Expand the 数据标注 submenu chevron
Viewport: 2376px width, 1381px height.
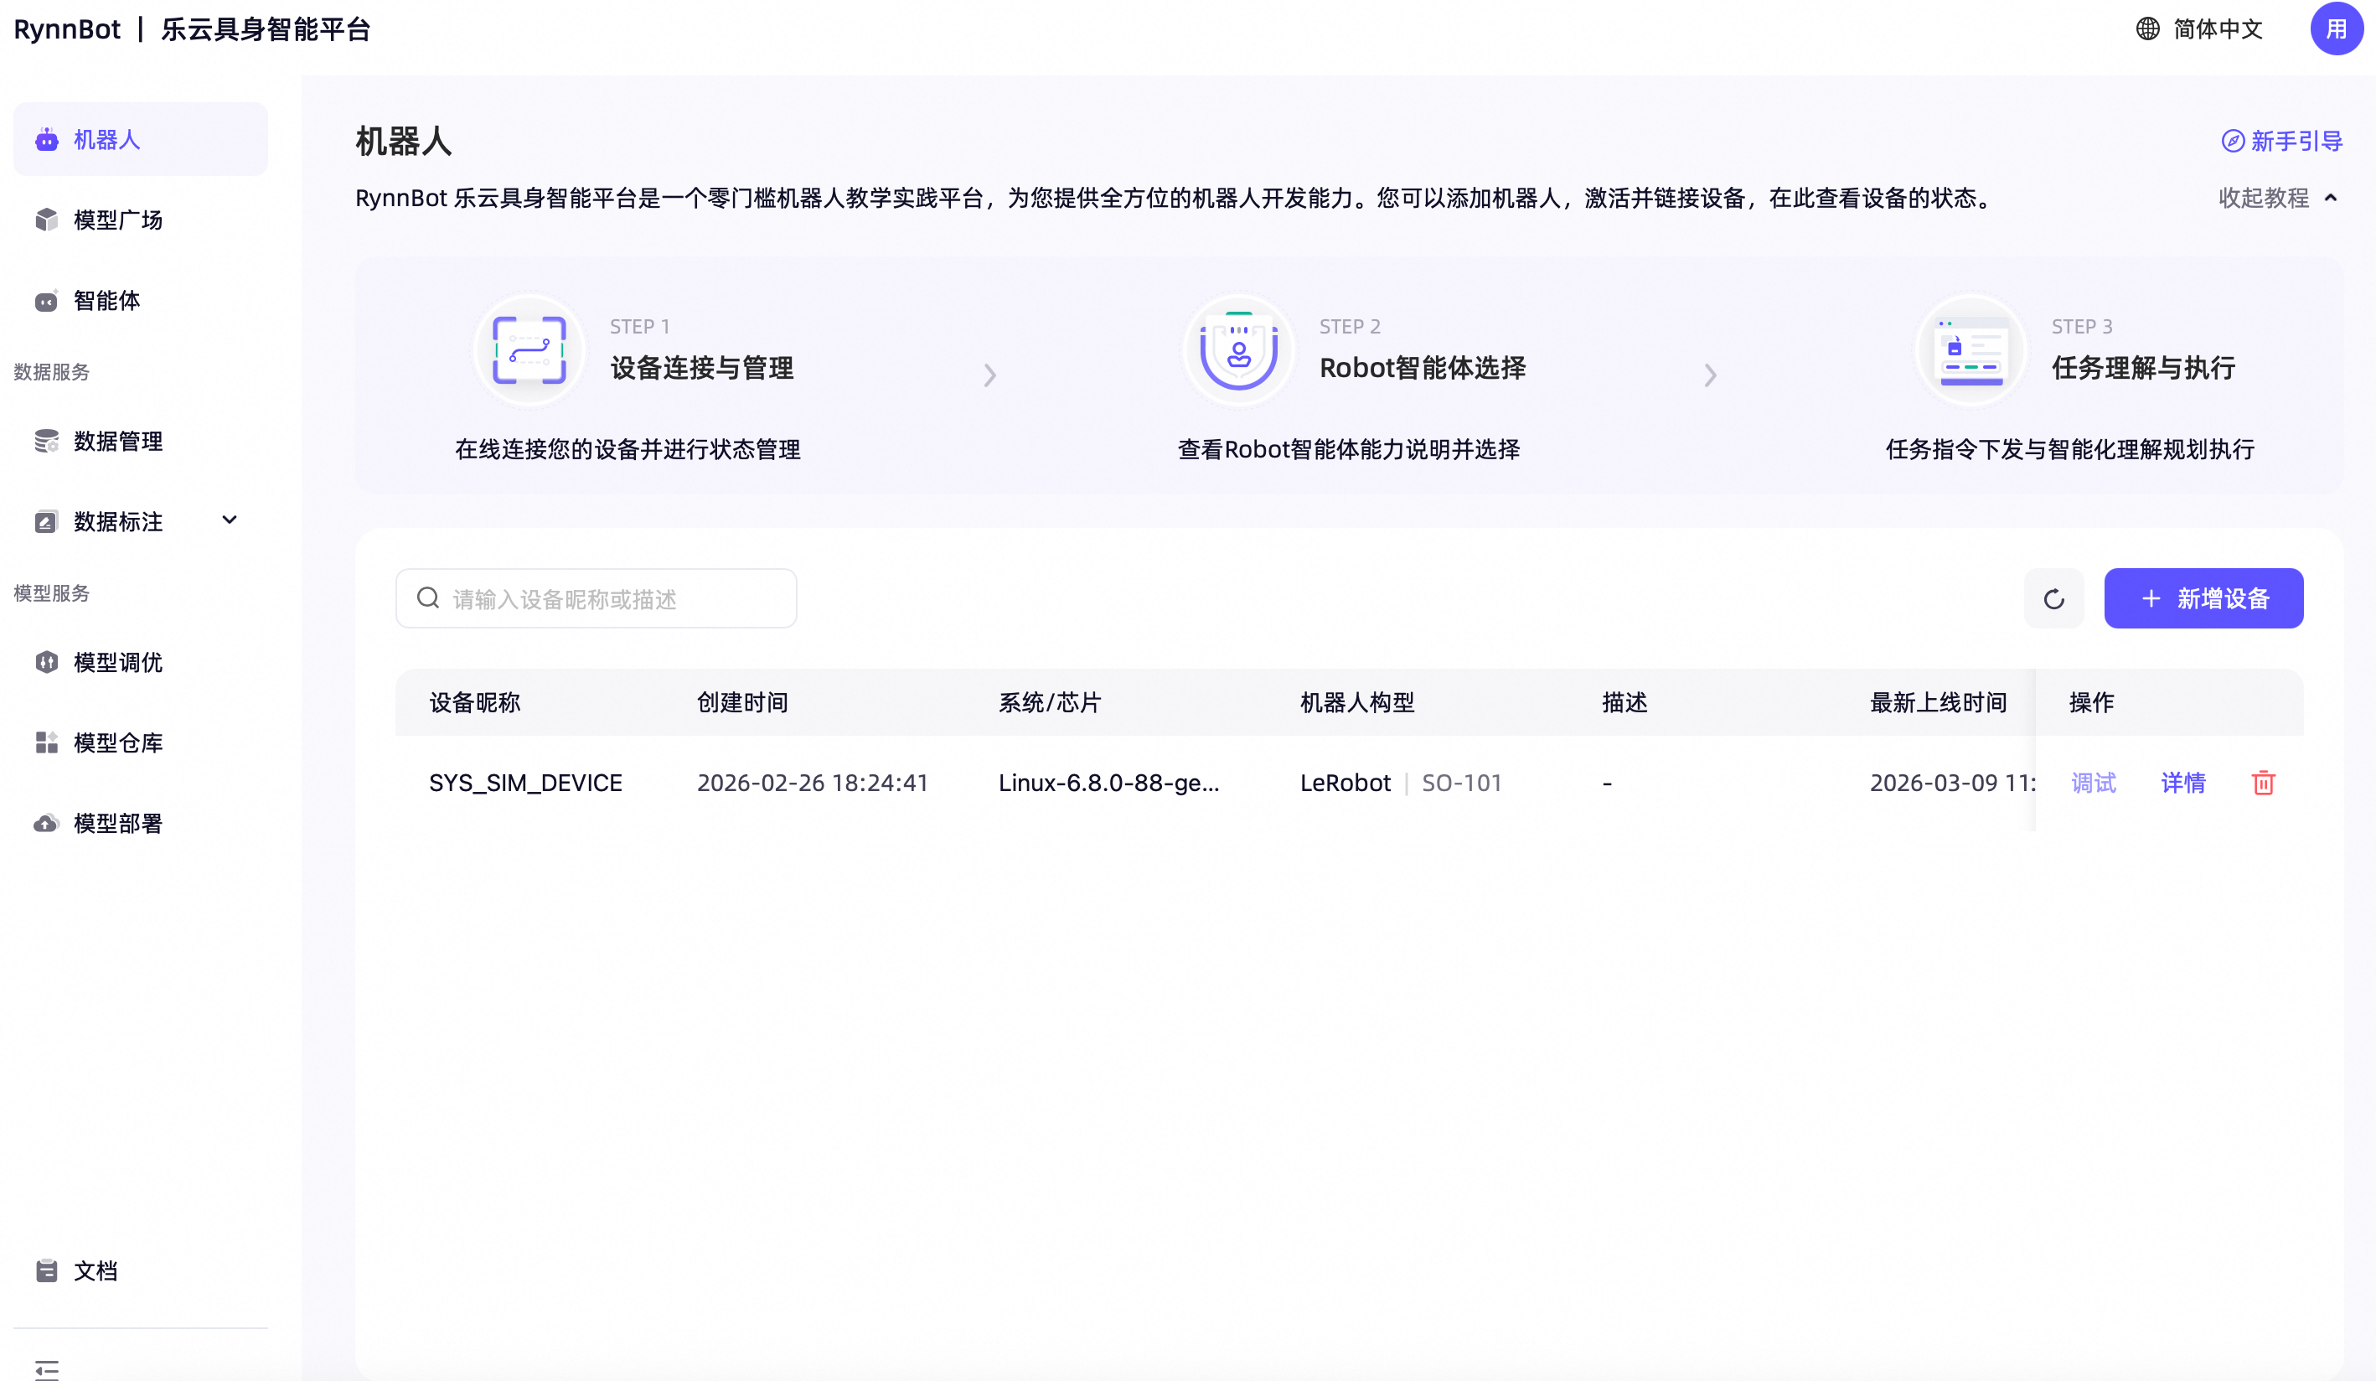pos(229,520)
